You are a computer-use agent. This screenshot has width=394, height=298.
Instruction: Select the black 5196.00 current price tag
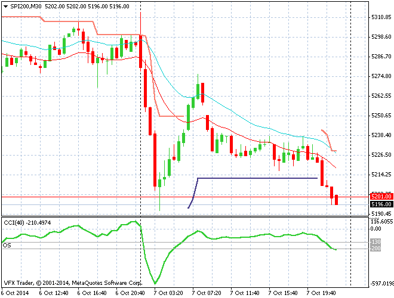[380, 204]
